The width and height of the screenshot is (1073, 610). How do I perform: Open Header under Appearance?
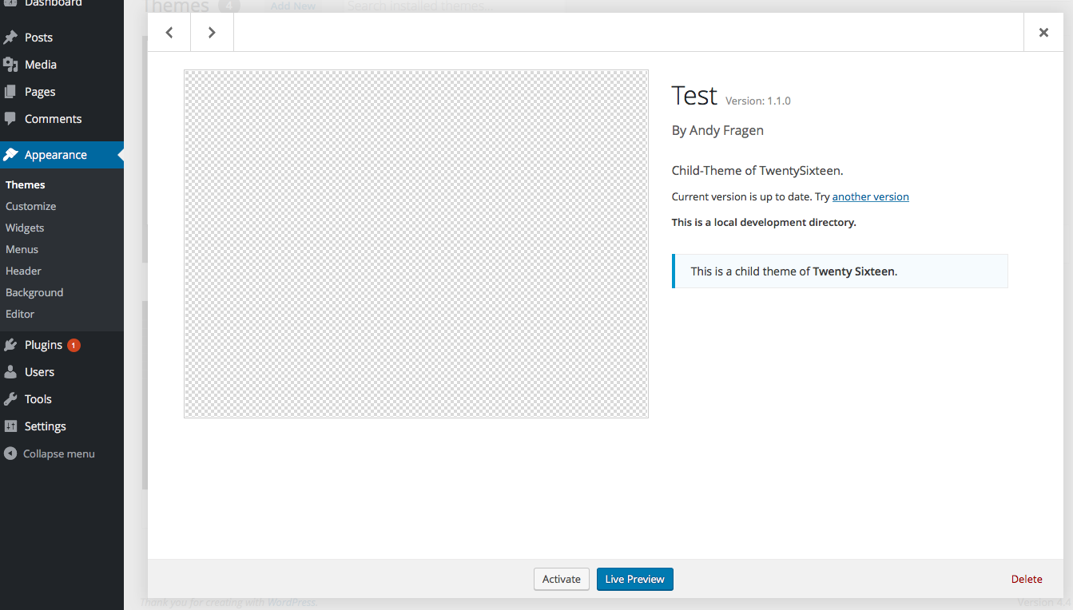click(x=24, y=271)
